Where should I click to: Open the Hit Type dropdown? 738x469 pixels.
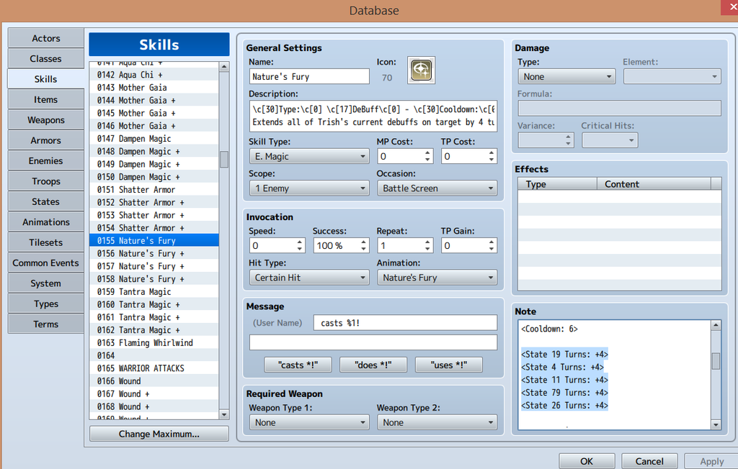(x=308, y=278)
